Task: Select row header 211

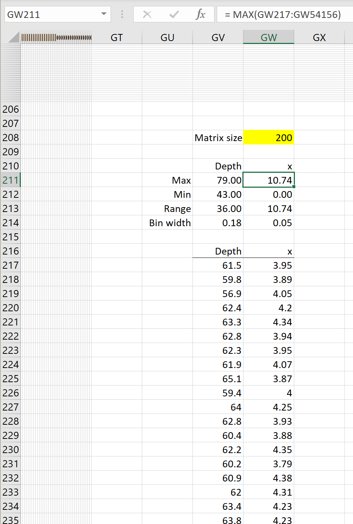Action: point(10,180)
